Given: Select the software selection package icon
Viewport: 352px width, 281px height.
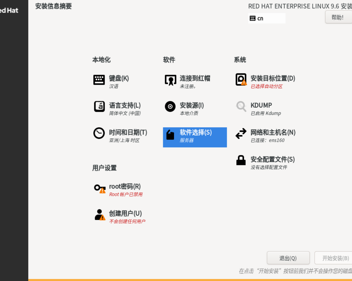Looking at the screenshot, I should (170, 135).
